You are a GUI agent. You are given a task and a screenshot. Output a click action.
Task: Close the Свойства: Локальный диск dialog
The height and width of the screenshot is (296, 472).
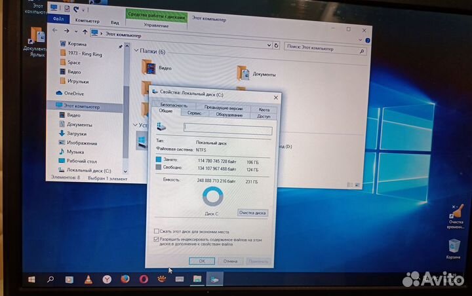(276, 98)
